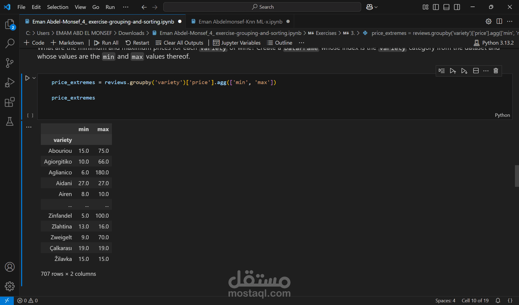
Task: Open Source Control view
Action: [x=10, y=63]
